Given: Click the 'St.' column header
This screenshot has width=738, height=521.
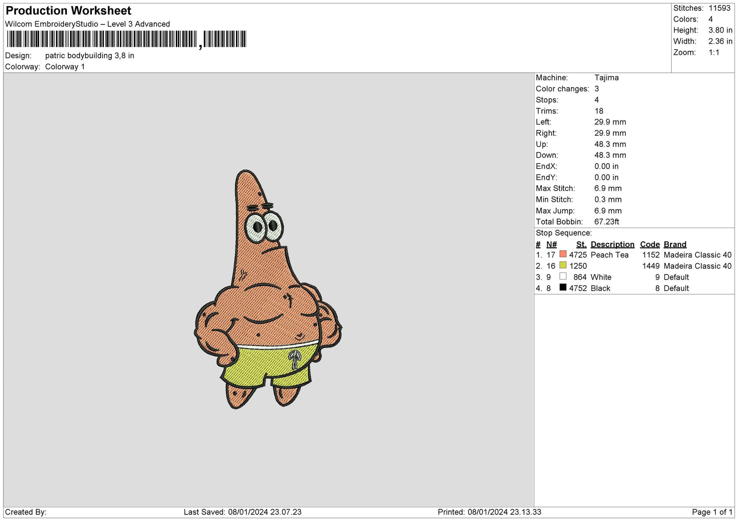Looking at the screenshot, I should click(x=581, y=244).
